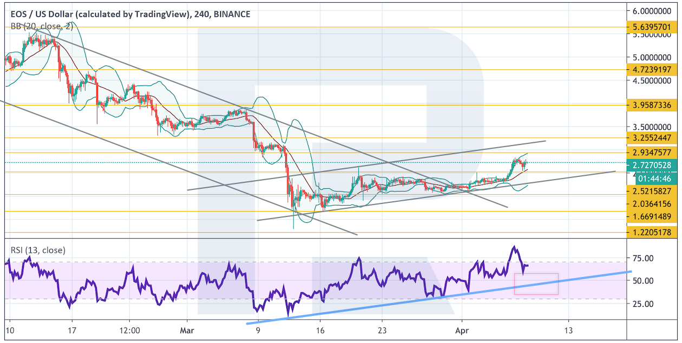This screenshot has height=343, width=682.
Task: Click the 2.9347577 price level label
Action: tap(652, 153)
